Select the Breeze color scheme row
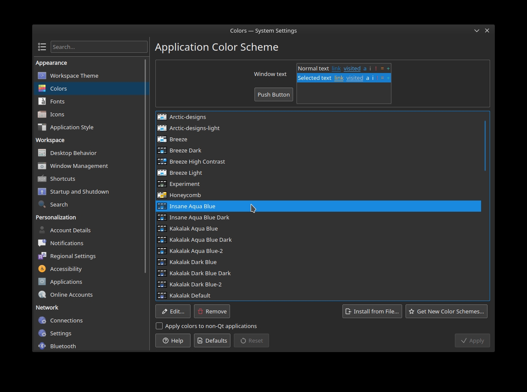The width and height of the screenshot is (527, 392). pos(318,139)
